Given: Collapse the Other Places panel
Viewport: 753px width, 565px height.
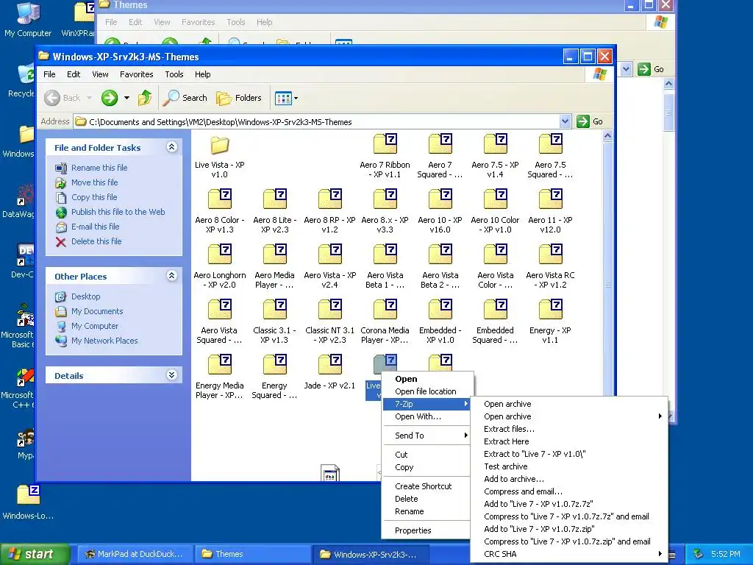Looking at the screenshot, I should click(171, 276).
